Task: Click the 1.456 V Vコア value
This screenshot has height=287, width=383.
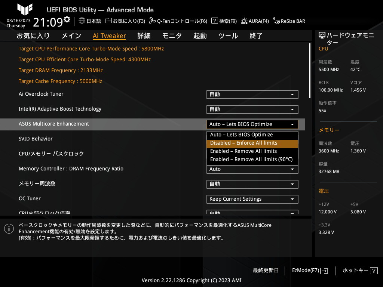Action: click(x=358, y=90)
